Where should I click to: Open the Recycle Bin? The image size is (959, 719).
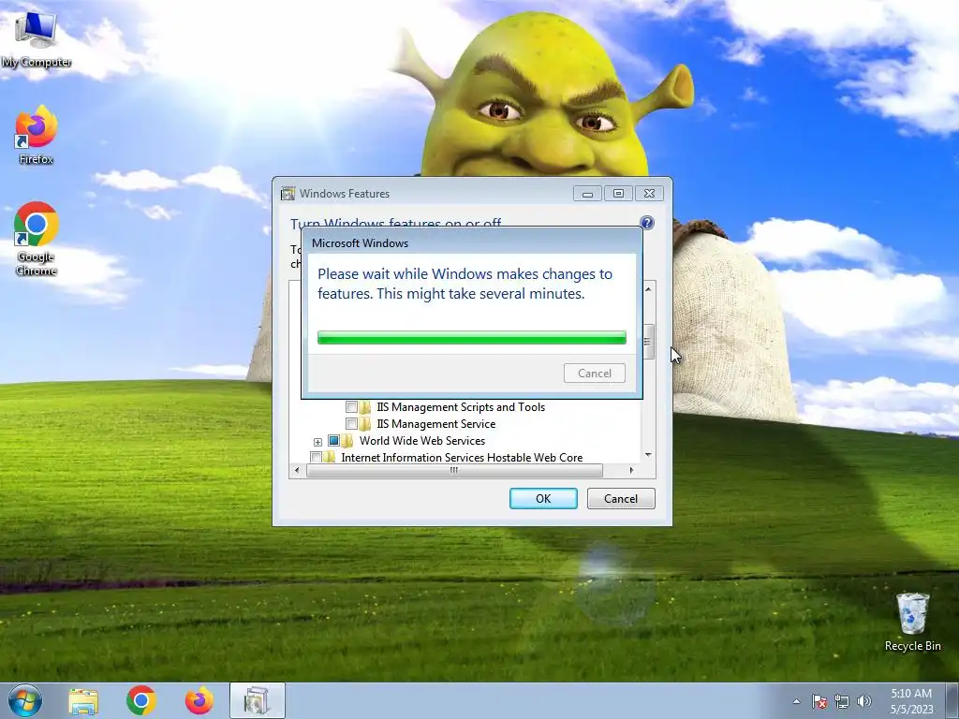click(912, 622)
